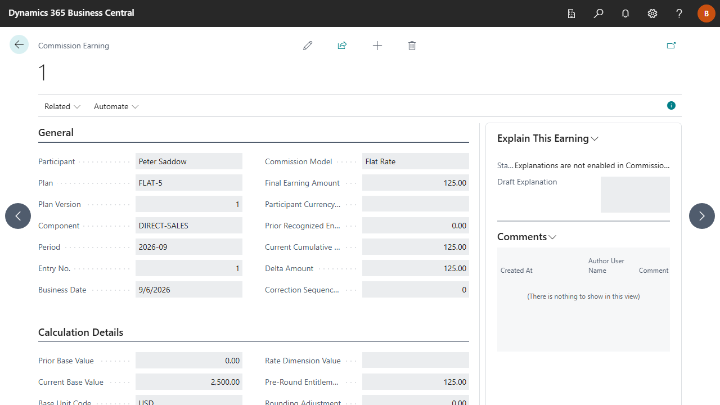Open the settings gear
Screen dimensions: 720x405
point(652,13)
